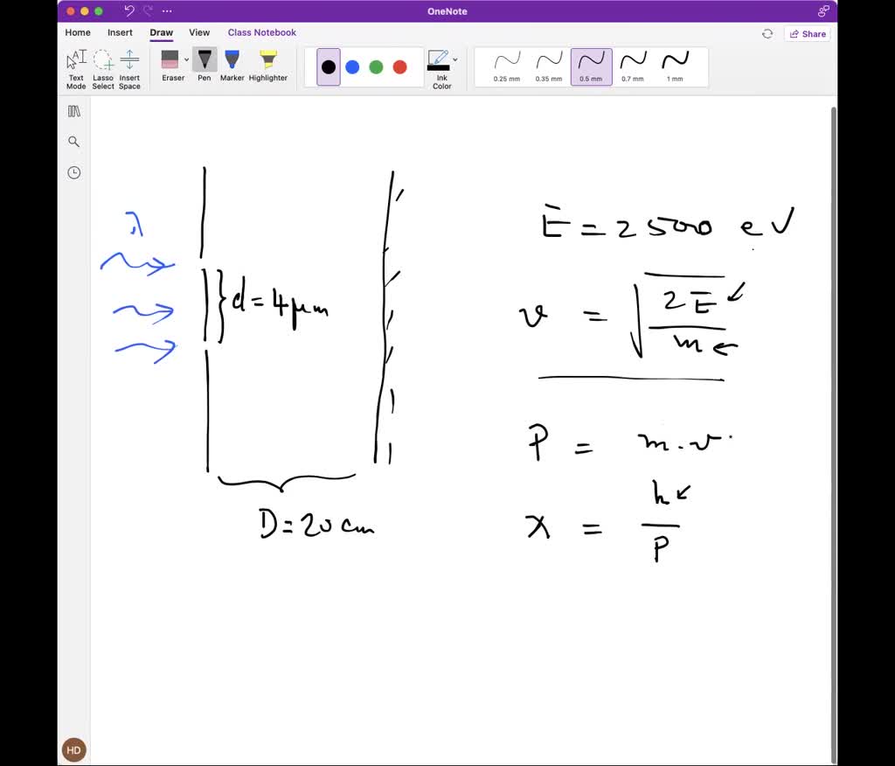This screenshot has height=766, width=895.
Task: Switch to the Marker tool
Action: [232, 66]
